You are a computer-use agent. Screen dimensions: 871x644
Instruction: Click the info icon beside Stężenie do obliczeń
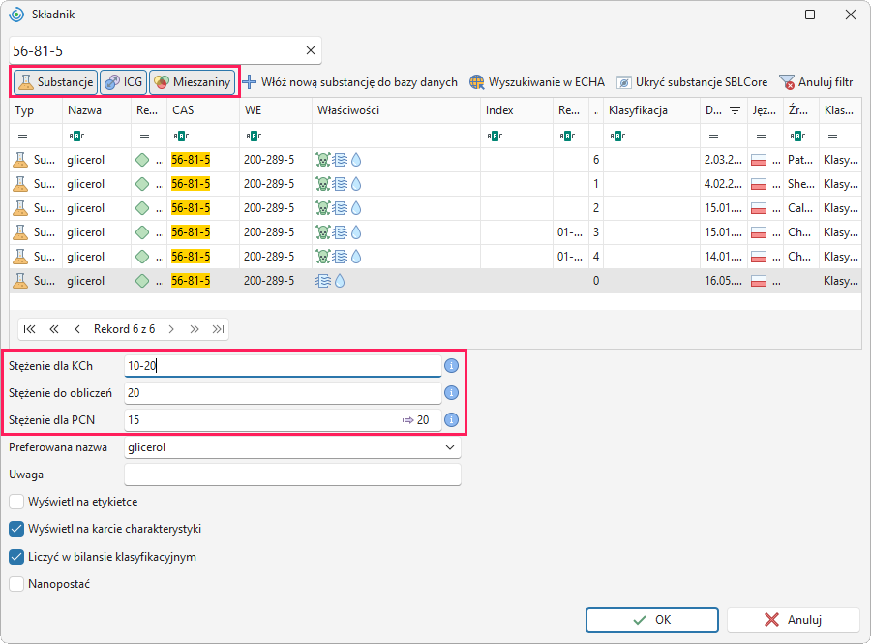451,393
